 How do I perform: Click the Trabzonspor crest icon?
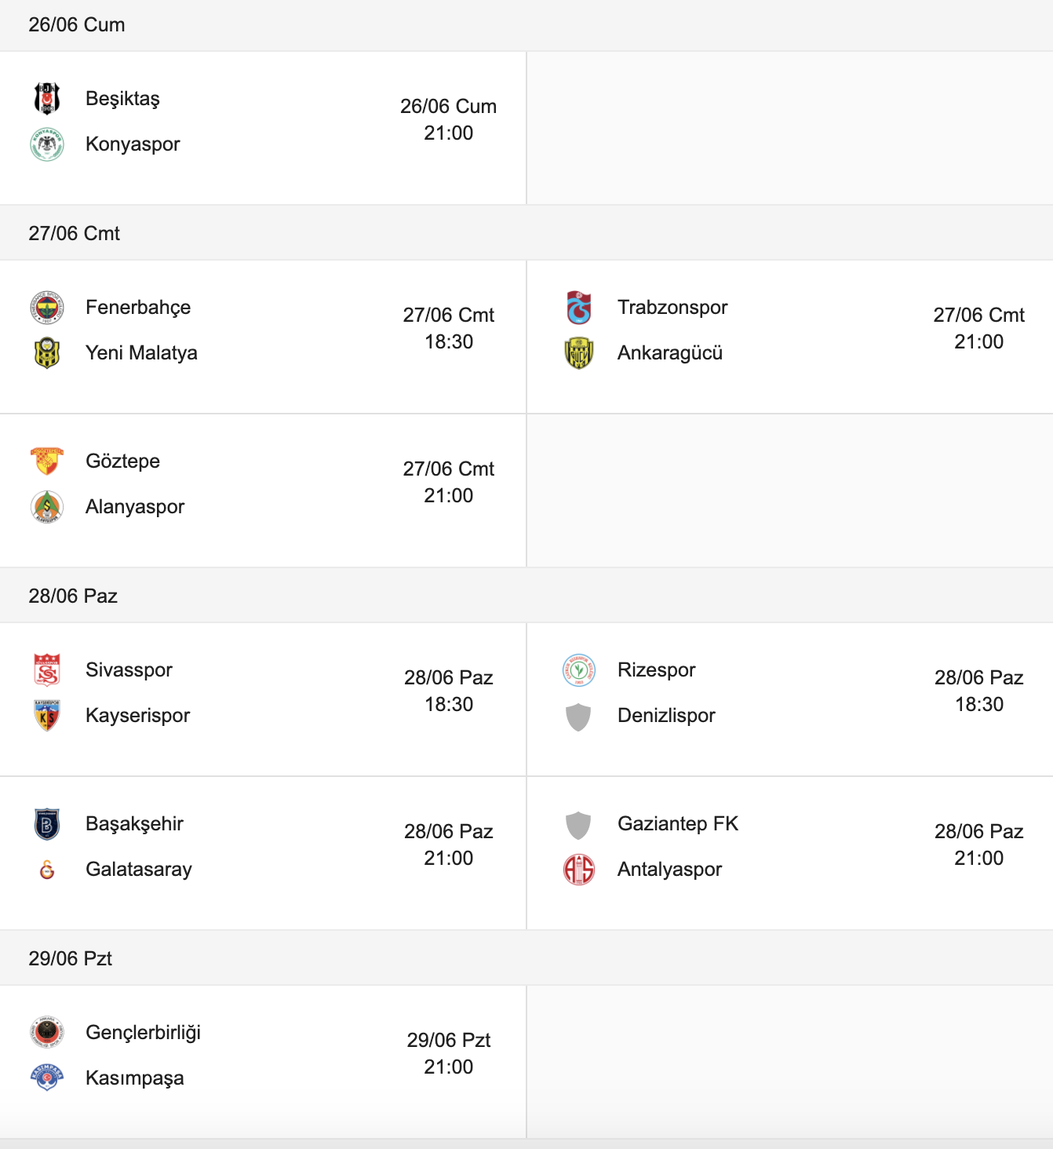click(x=579, y=308)
